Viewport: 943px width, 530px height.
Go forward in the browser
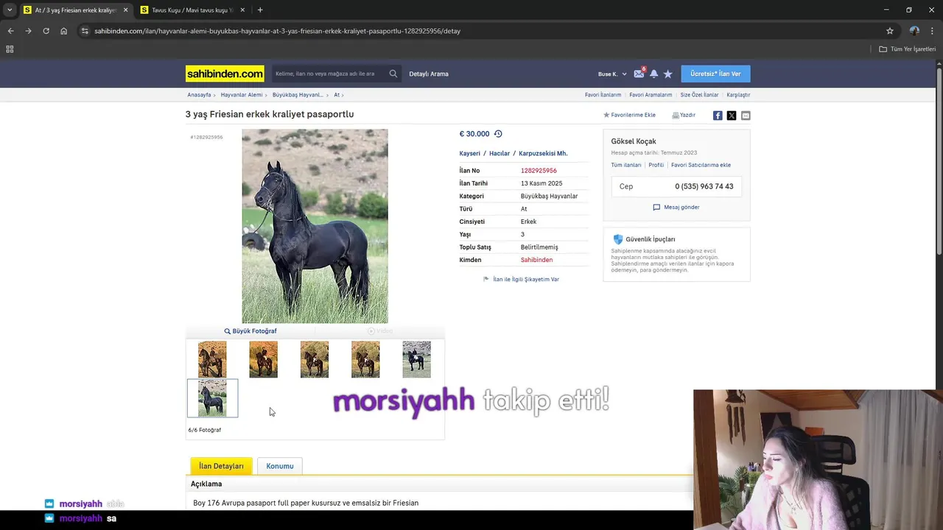tap(28, 31)
